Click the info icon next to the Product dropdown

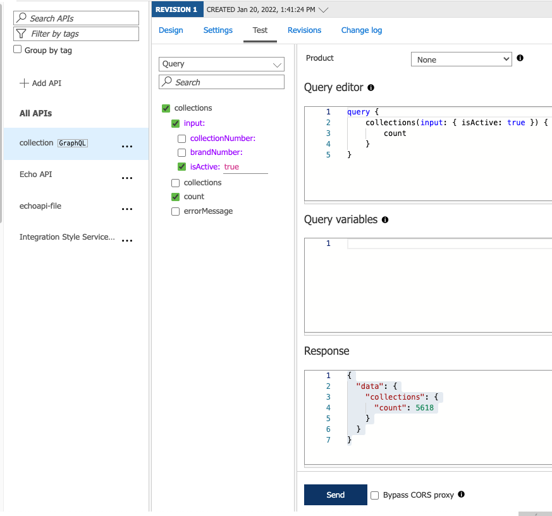click(x=520, y=58)
